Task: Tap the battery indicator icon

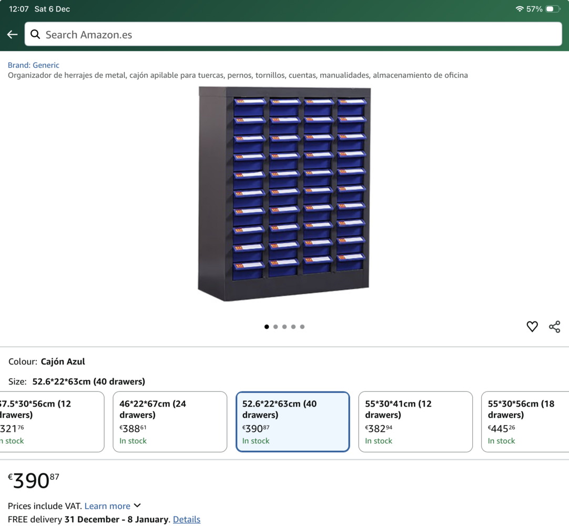Action: click(552, 9)
